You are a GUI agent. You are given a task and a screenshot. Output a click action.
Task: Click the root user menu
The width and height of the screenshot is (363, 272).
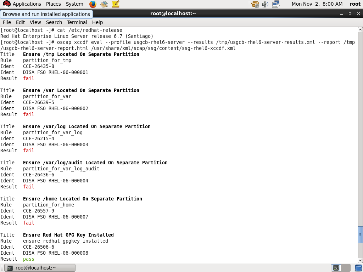355,4
